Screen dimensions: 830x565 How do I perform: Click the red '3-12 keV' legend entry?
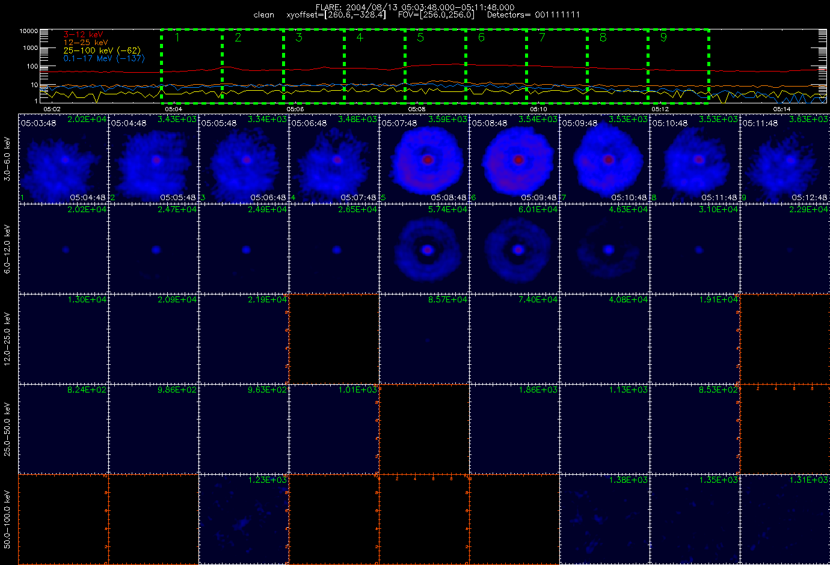click(83, 35)
